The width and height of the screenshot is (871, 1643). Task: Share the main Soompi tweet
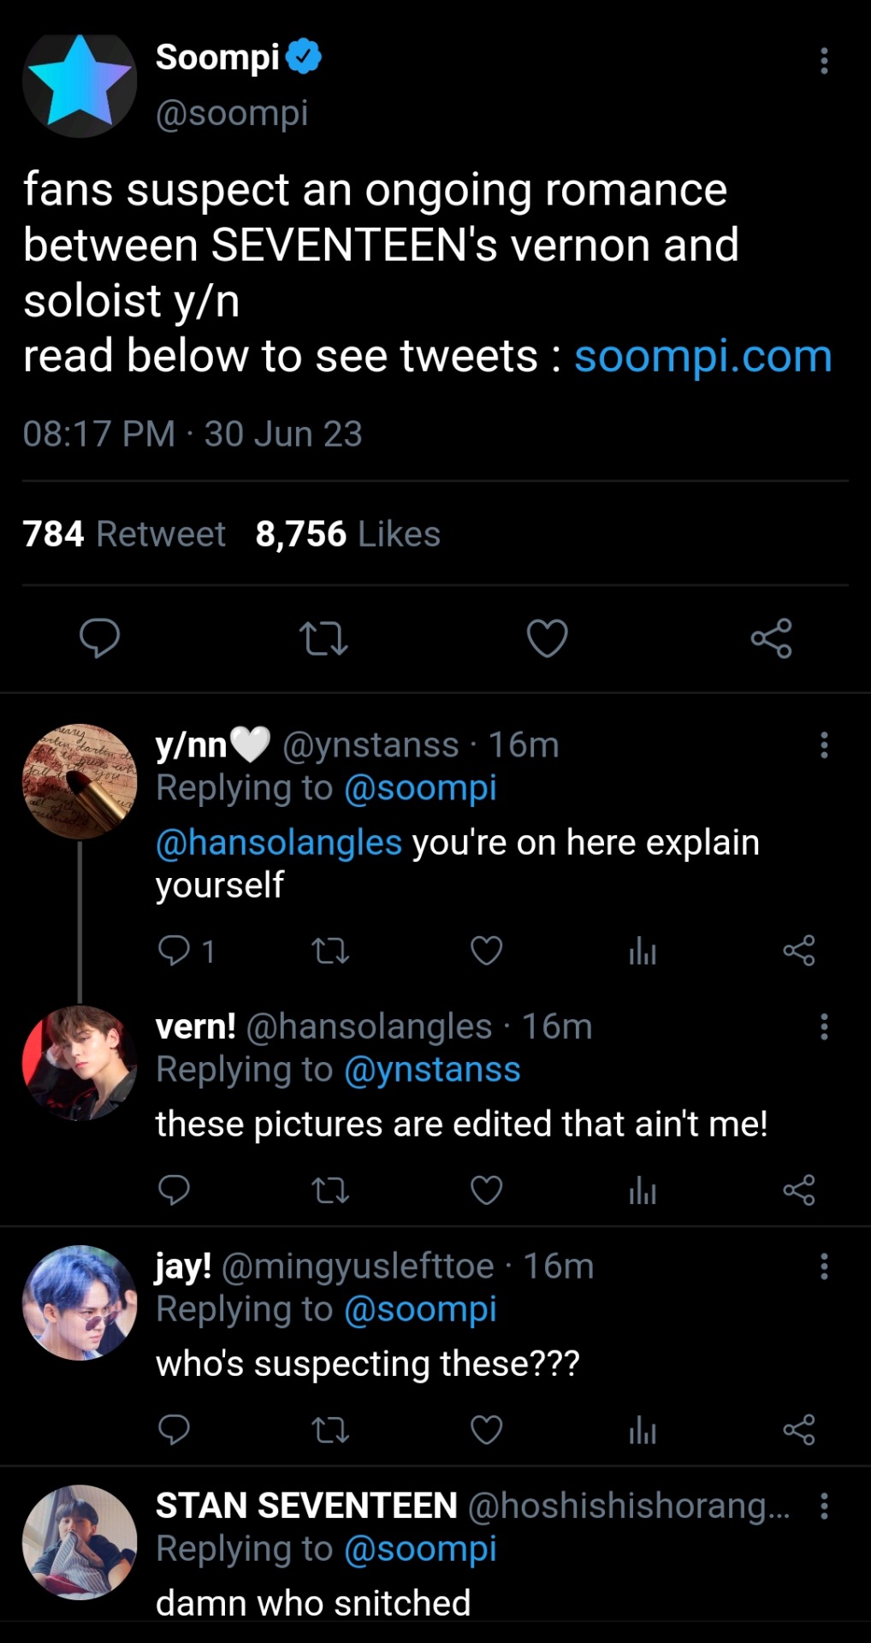771,638
